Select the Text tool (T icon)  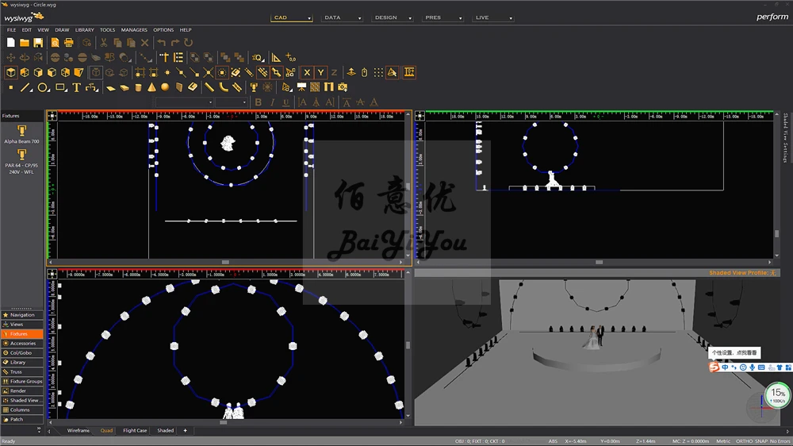76,87
